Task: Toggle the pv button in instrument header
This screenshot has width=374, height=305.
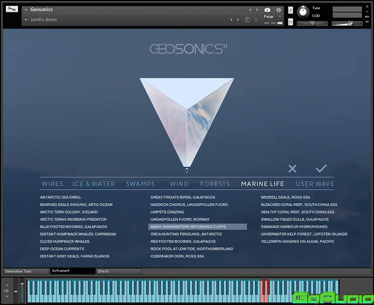Action: point(367,22)
